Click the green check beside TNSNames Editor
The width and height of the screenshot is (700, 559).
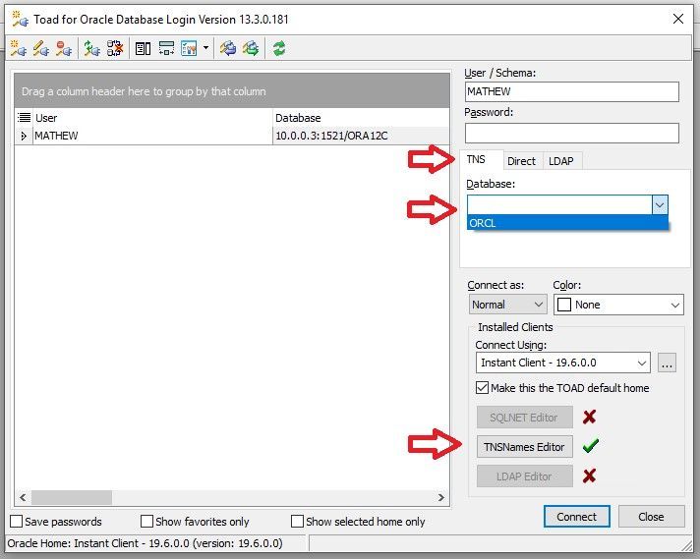(590, 446)
